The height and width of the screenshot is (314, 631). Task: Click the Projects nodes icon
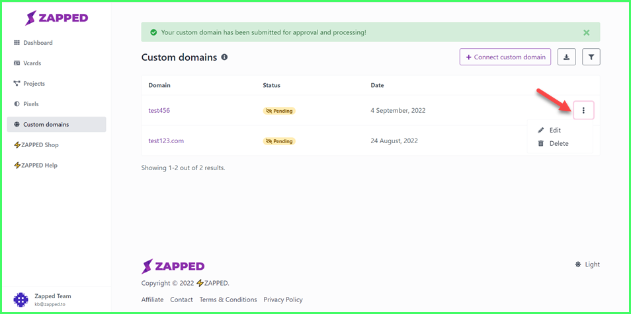(17, 84)
